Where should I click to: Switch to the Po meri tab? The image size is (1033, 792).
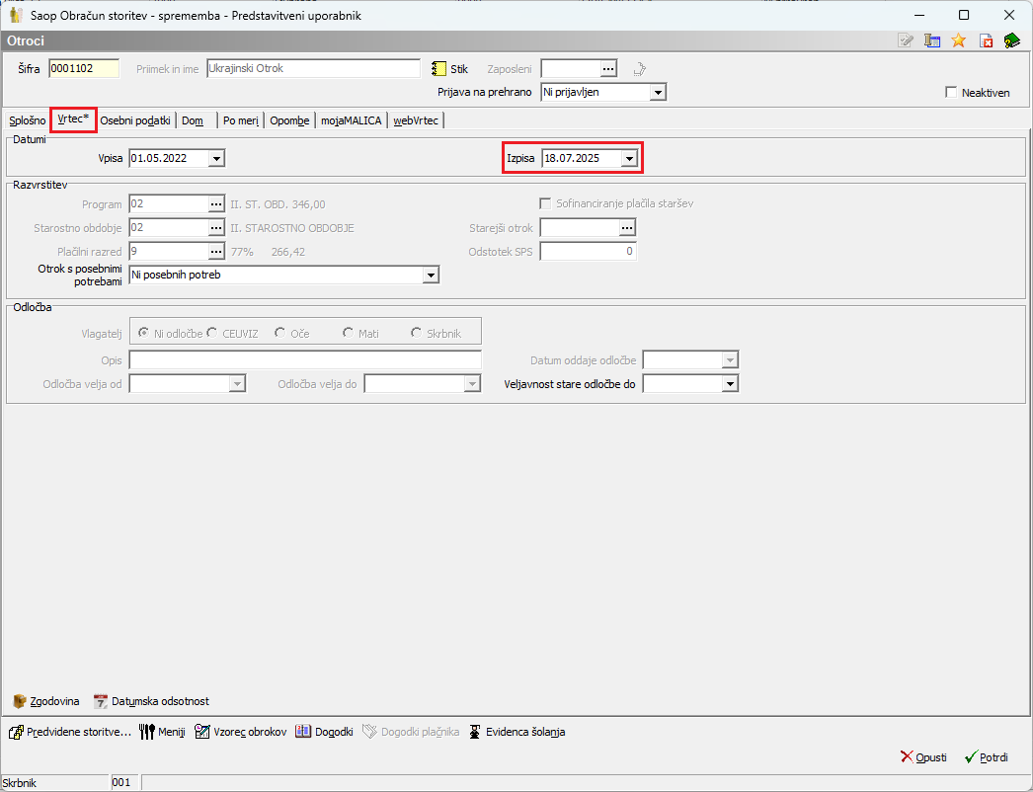pyautogui.click(x=240, y=120)
